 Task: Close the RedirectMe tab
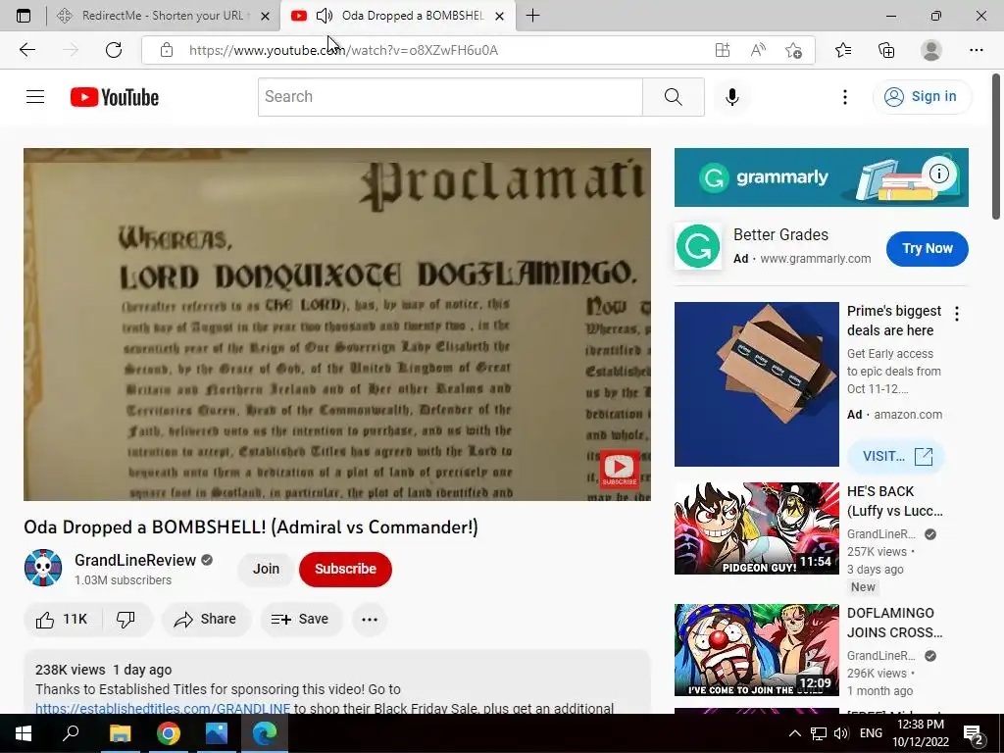[265, 16]
